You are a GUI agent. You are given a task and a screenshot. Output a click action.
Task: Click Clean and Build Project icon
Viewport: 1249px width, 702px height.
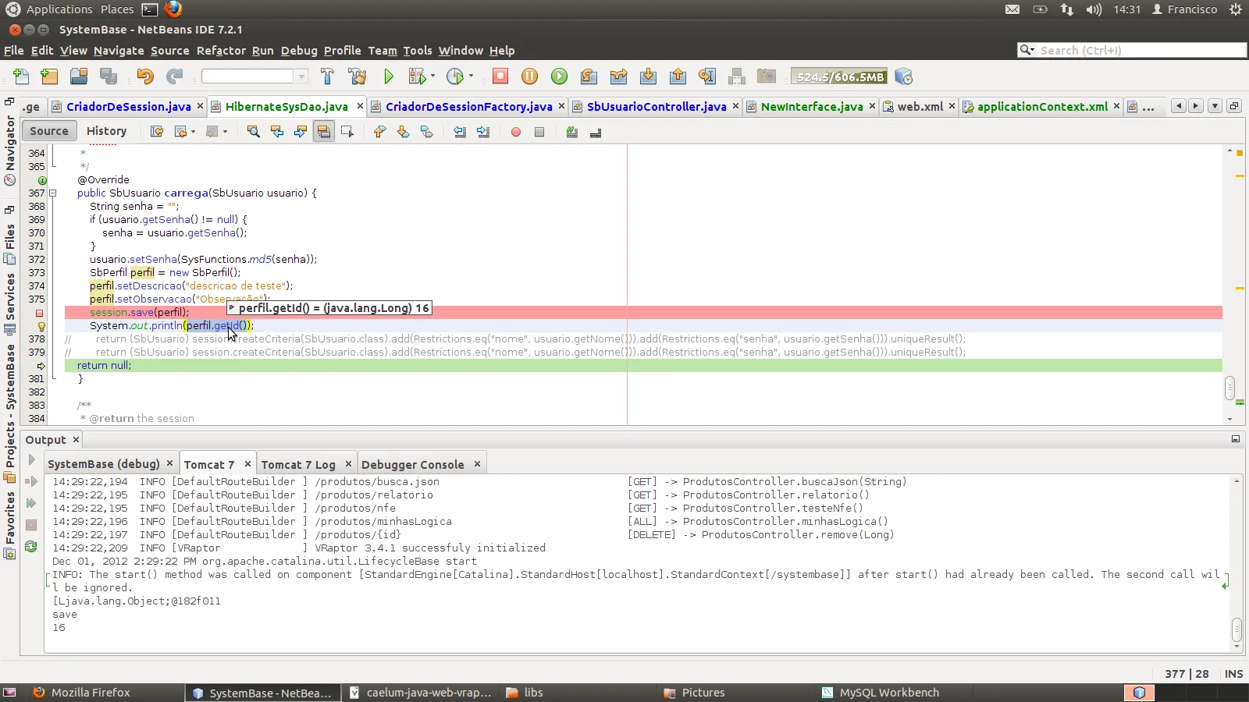(358, 76)
